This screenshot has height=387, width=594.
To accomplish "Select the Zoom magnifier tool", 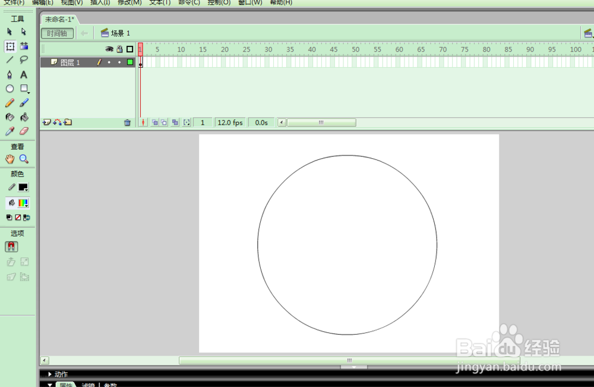I will pyautogui.click(x=24, y=159).
